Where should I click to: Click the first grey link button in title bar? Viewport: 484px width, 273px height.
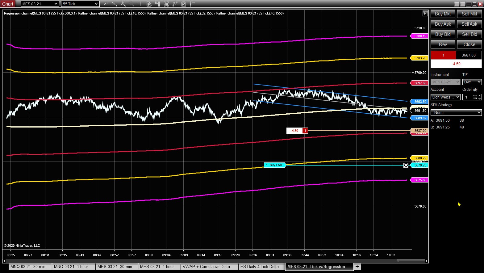pos(457,4)
